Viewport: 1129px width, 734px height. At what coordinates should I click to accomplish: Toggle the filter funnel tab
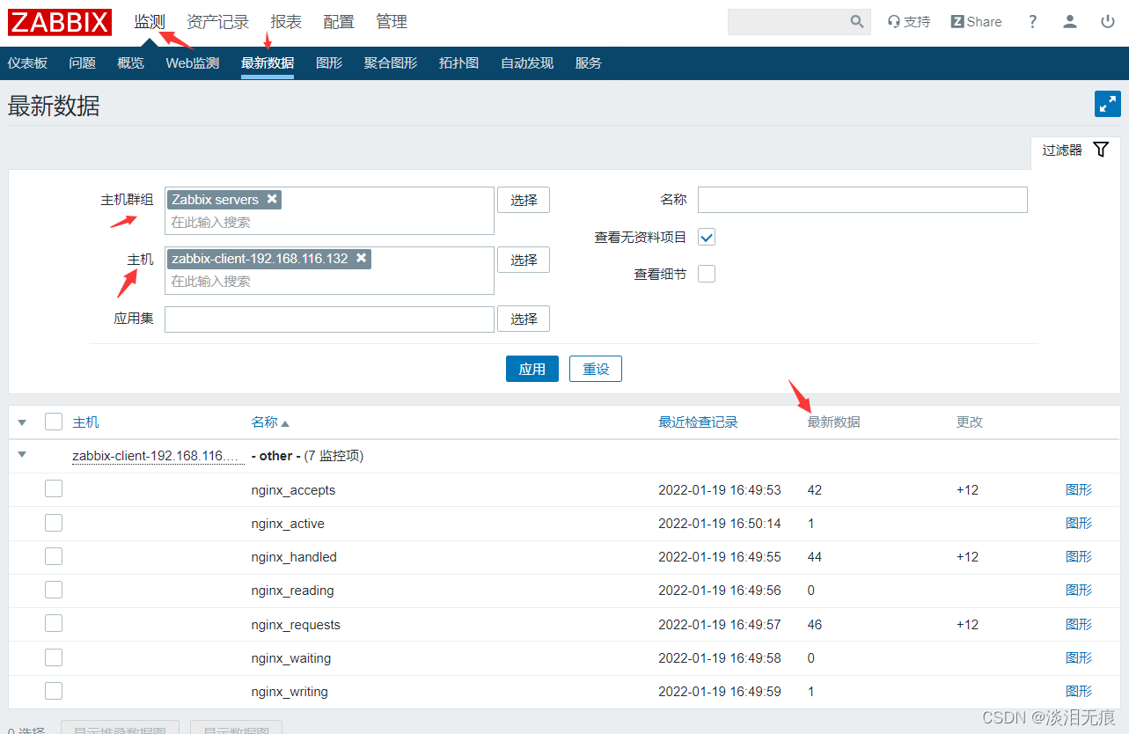click(1075, 150)
